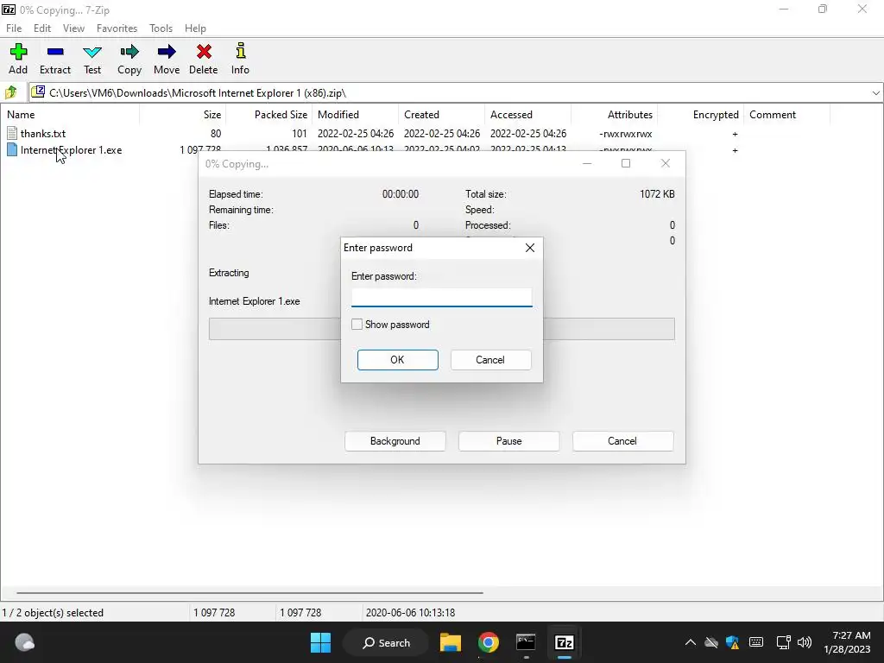Open Google Chrome from taskbar

coord(489,642)
